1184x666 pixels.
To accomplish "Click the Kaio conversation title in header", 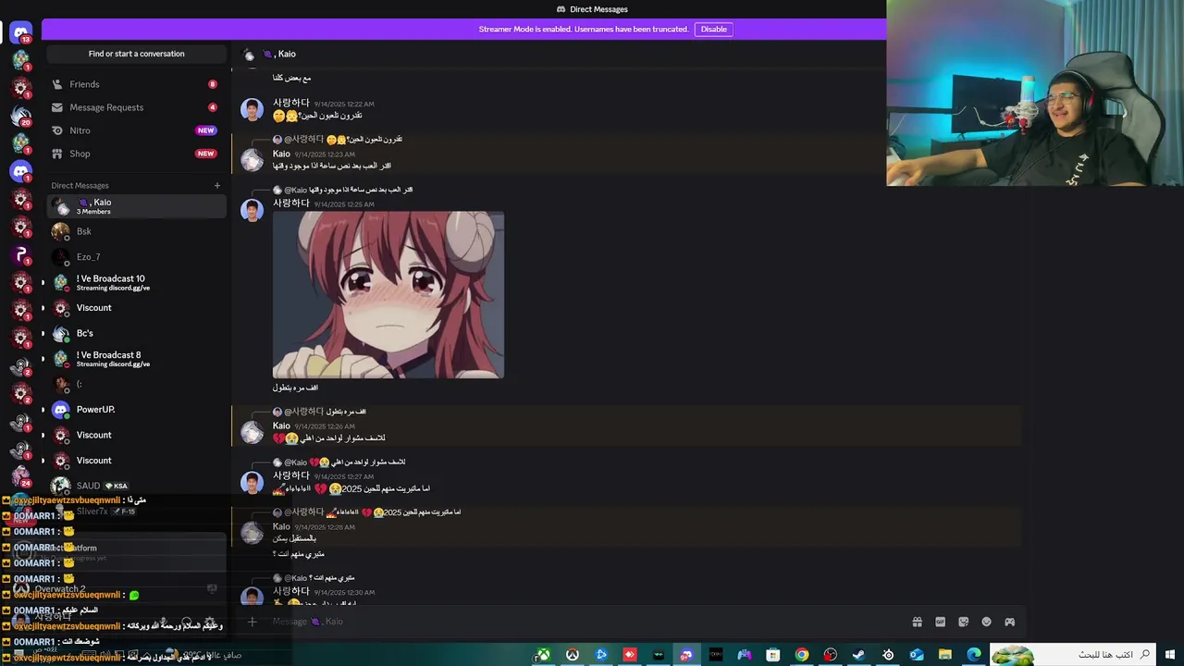I will point(280,54).
